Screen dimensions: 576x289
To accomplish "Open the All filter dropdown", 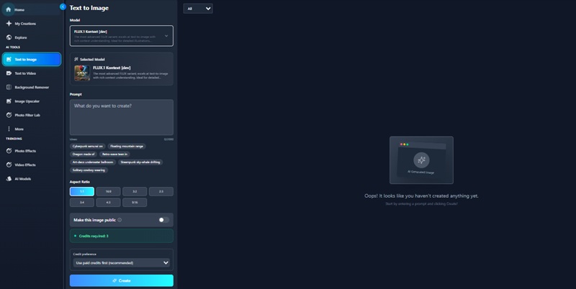I will pos(198,9).
